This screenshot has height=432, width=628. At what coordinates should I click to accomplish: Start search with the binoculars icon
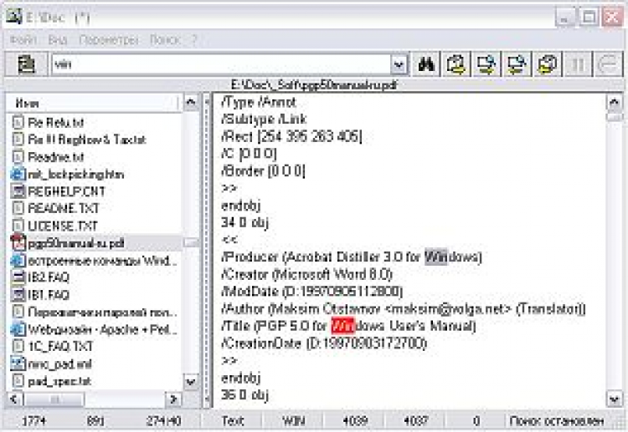point(426,64)
